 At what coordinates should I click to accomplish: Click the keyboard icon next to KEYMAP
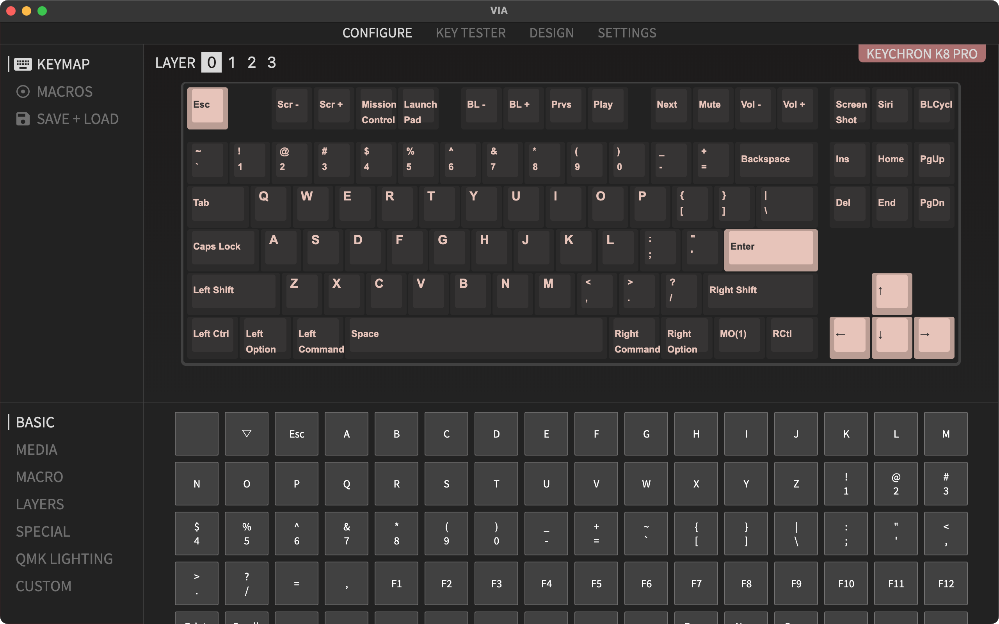pyautogui.click(x=23, y=64)
